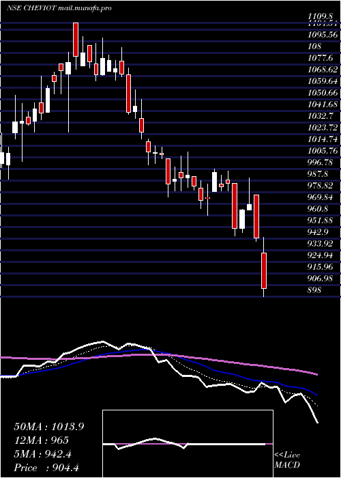
Task: Click the 1032.7 price label
Action: 321,115
